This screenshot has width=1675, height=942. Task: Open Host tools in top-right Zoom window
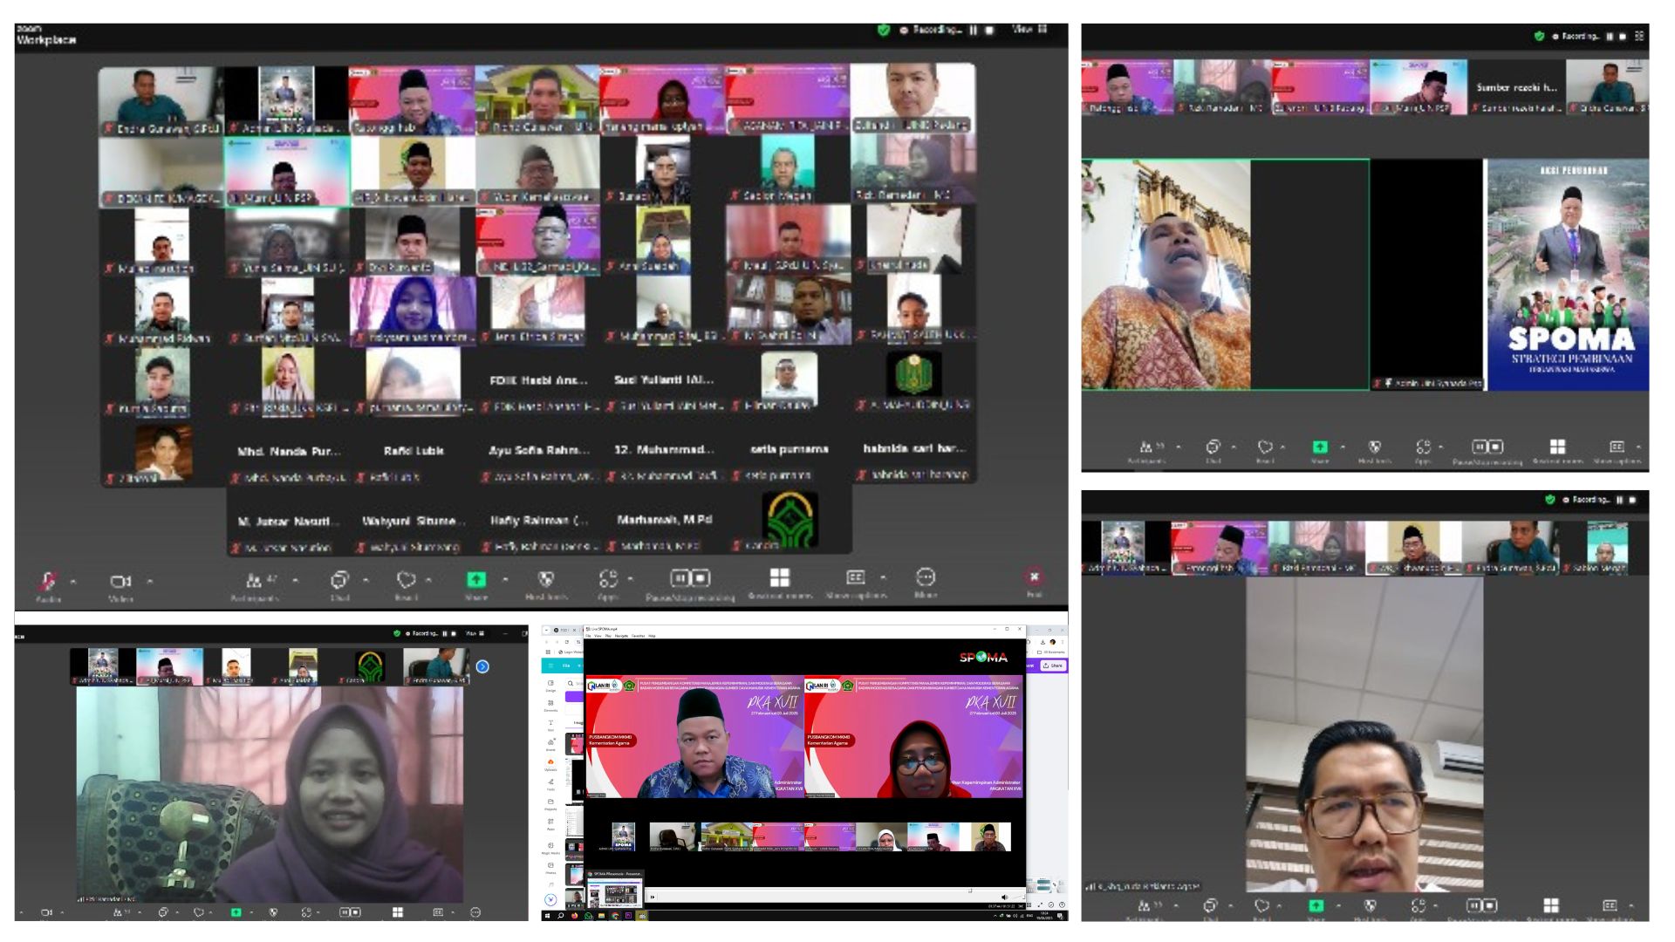click(x=1375, y=452)
